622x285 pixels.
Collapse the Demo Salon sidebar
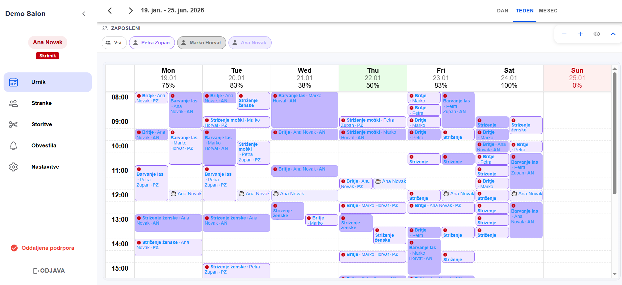tap(84, 14)
